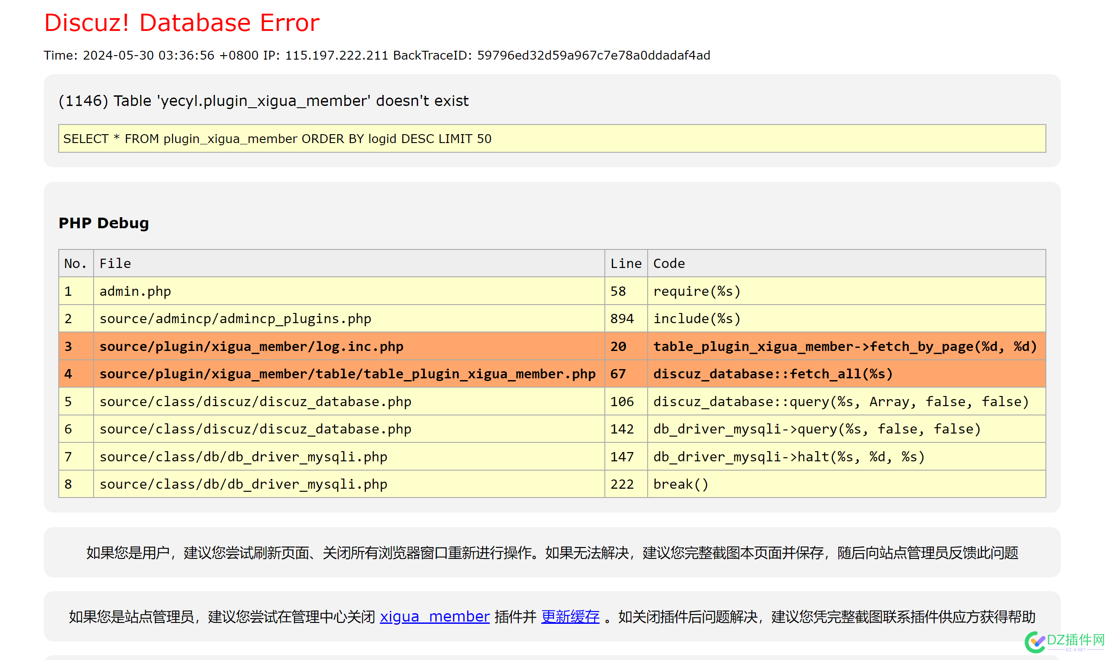Click the line number '20' cell
Viewport: 1113px width, 660px height.
tap(626, 346)
